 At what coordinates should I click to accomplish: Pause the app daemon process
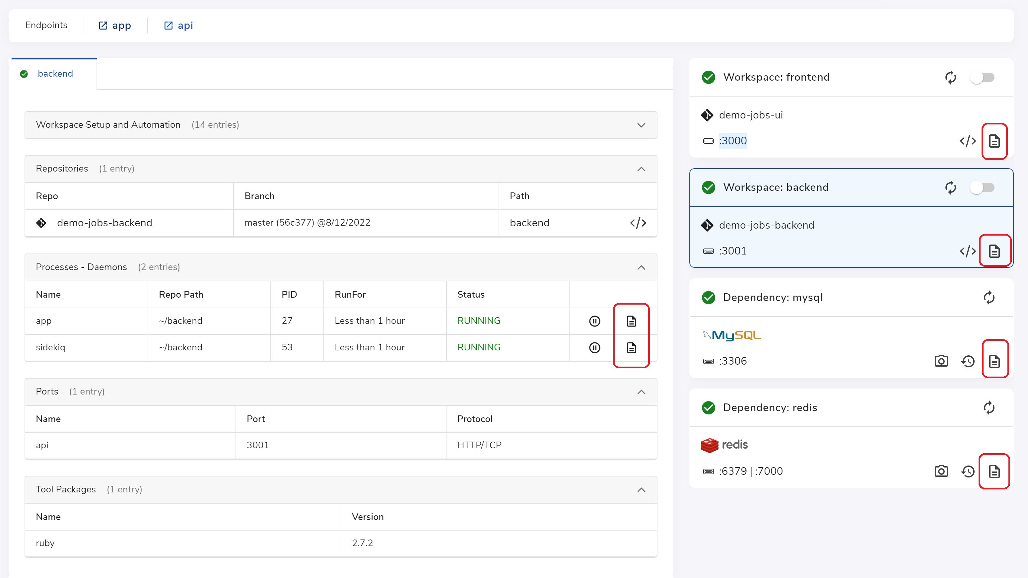point(594,321)
